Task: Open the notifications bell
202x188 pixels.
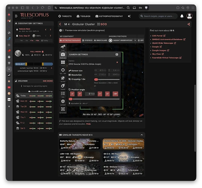Action: coord(182,16)
